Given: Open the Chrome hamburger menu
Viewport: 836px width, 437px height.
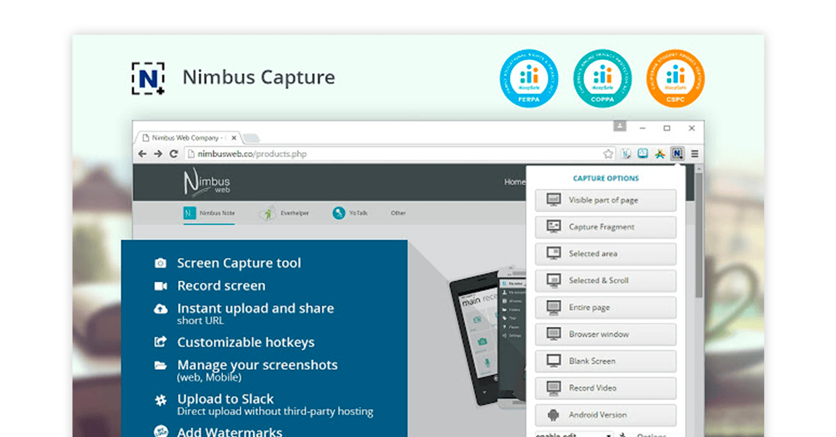Looking at the screenshot, I should click(x=694, y=154).
